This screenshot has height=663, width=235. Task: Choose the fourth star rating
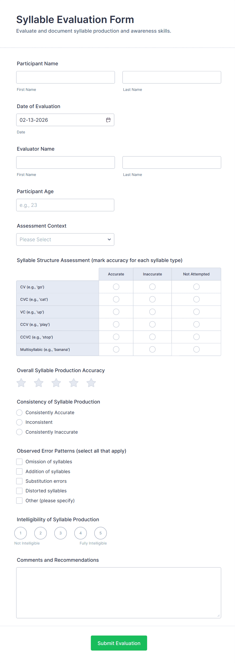pos(74,383)
